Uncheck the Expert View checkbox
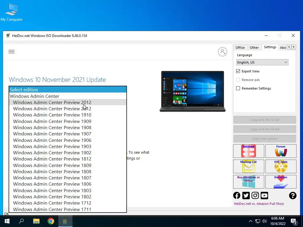The image size is (303, 227). tap(238, 71)
